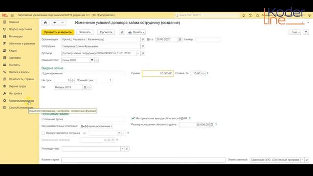Screen dimensions: 313x176
Task: Go back with the left arrow button
Action: 55,23
